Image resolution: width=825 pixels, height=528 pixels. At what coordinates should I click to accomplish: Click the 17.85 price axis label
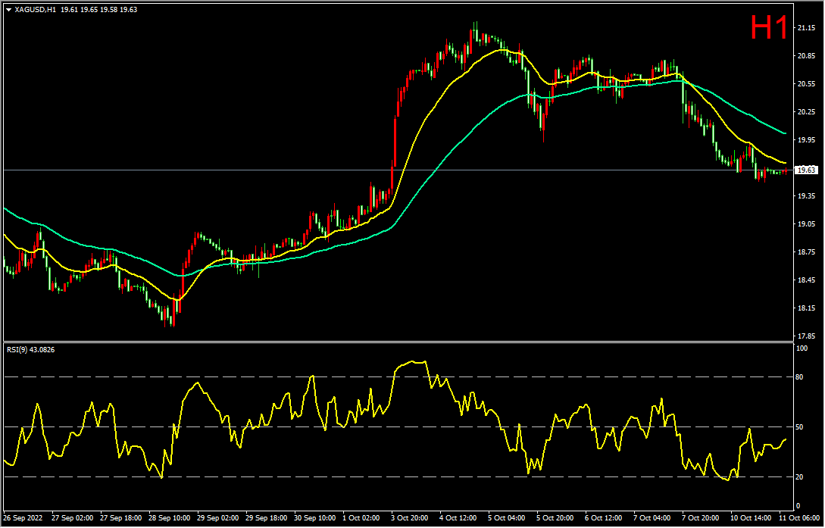tap(807, 336)
